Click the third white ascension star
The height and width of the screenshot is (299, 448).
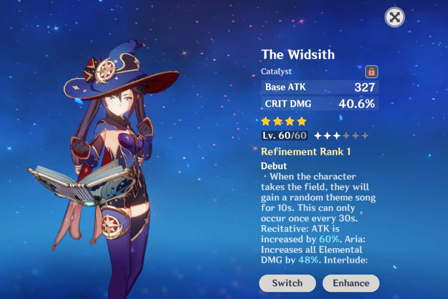337,136
